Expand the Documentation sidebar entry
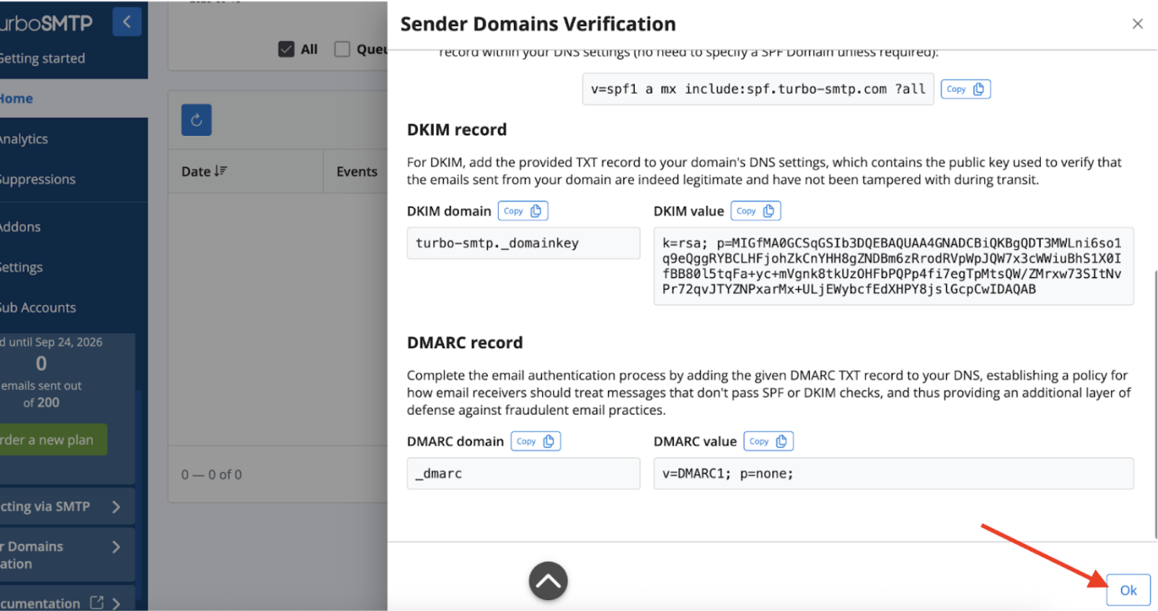This screenshot has width=1158, height=611. [115, 603]
